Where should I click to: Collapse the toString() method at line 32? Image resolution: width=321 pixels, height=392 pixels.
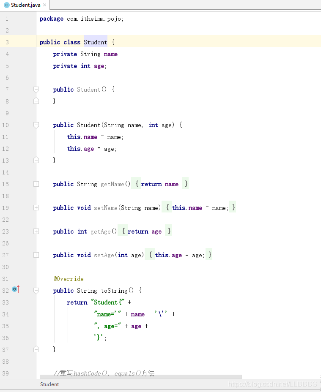[36, 291]
